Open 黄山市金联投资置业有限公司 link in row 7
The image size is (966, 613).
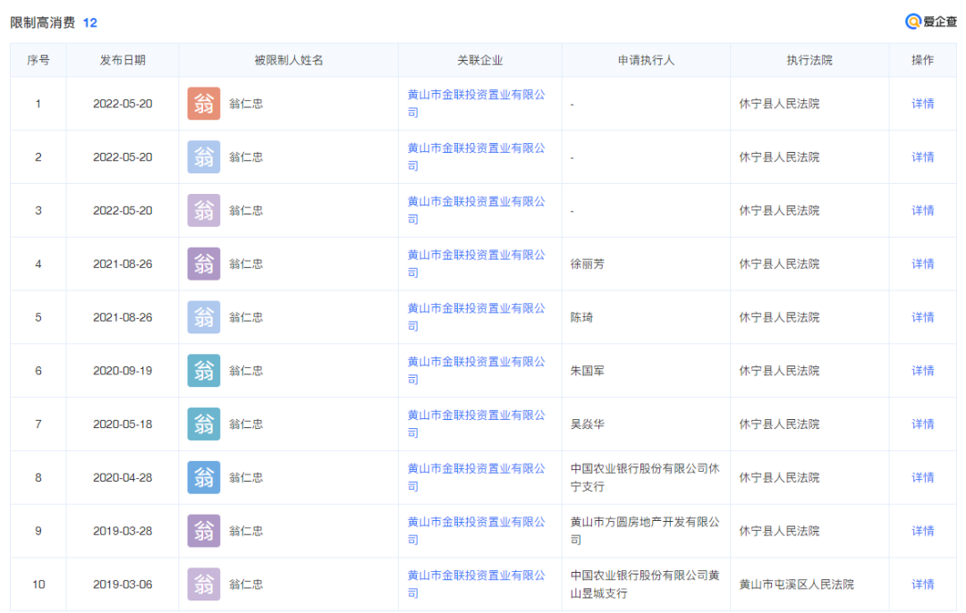pyautogui.click(x=476, y=424)
